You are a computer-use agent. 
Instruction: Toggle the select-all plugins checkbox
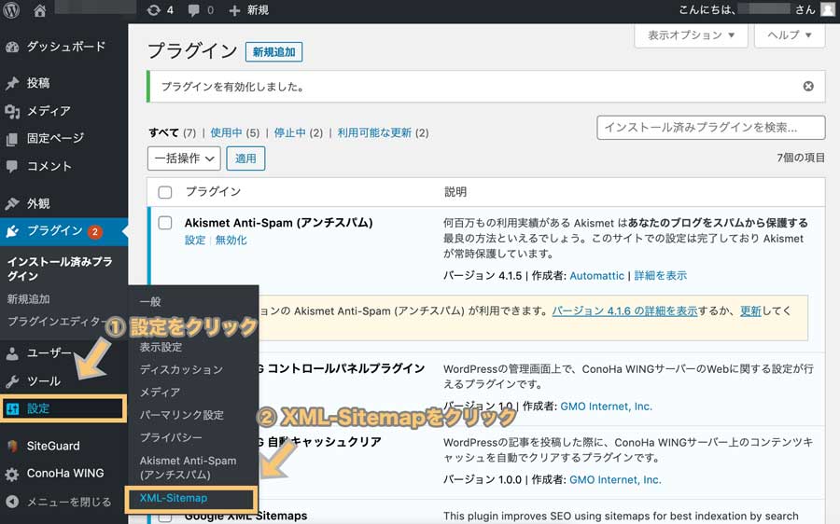pyautogui.click(x=165, y=192)
